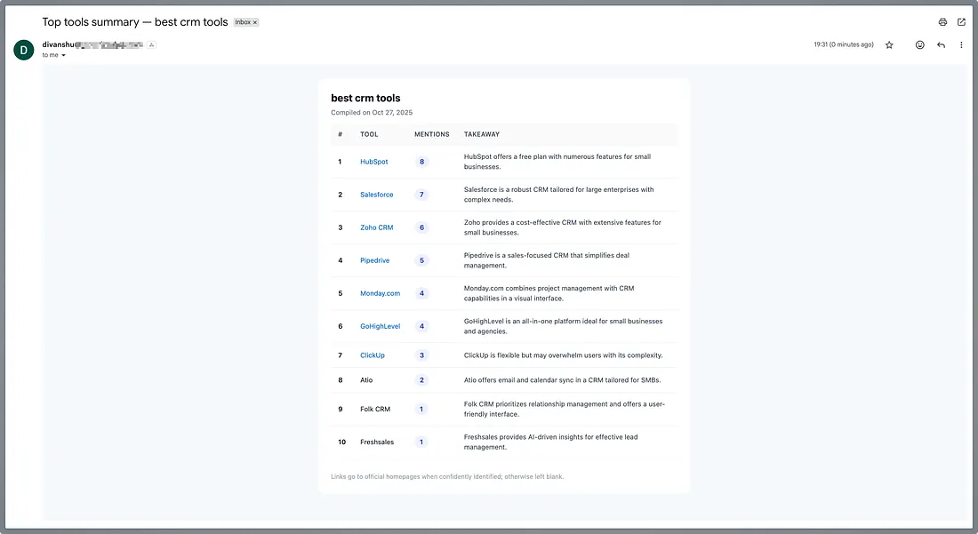Reply using the arrow icon
This screenshot has width=978, height=534.
pos(941,45)
